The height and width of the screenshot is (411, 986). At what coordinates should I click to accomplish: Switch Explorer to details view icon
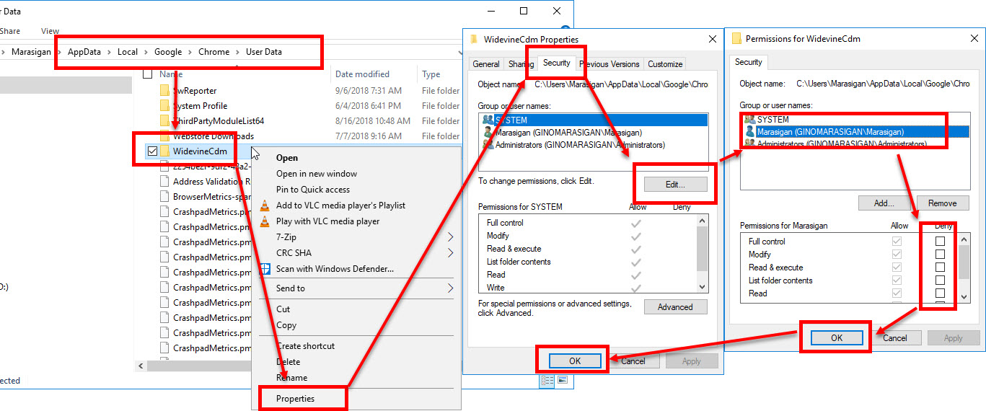pos(547,380)
